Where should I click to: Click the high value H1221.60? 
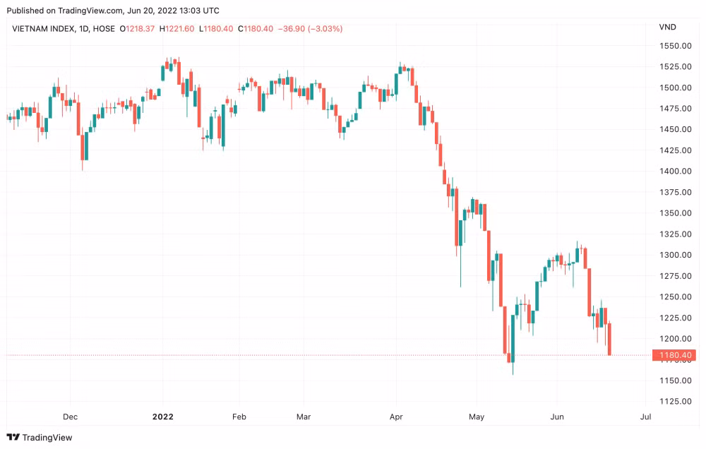pyautogui.click(x=177, y=29)
